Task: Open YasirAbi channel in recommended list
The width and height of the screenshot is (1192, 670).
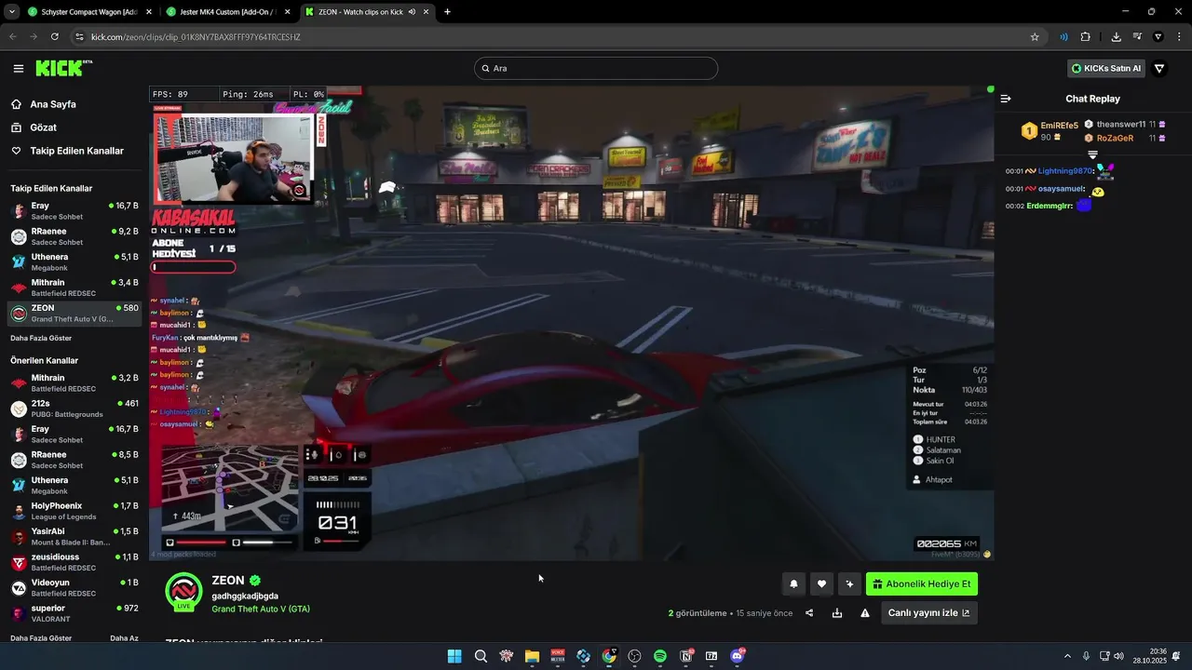Action: (74, 537)
